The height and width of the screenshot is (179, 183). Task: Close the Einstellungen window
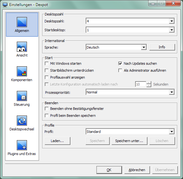point(173,3)
